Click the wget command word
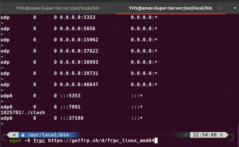The image size is (239, 147). tap(15, 141)
